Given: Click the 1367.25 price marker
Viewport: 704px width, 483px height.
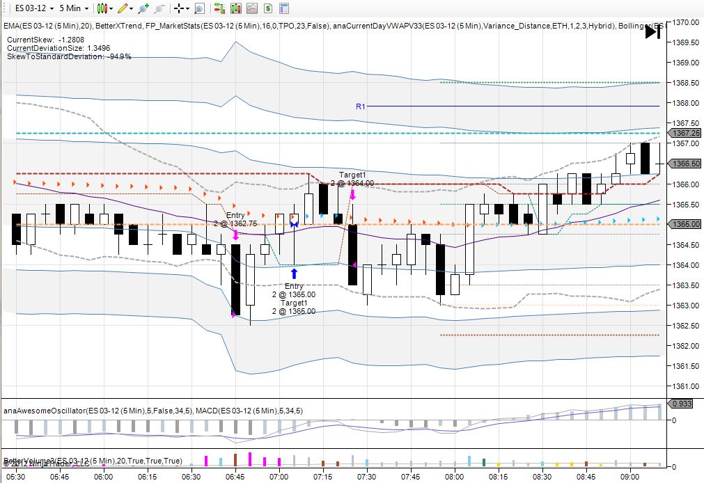Looking at the screenshot, I should (685, 133).
